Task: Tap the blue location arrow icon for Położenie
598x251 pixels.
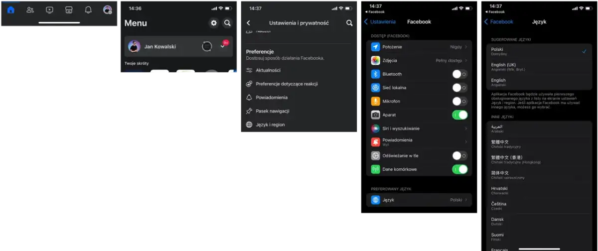Action: pyautogui.click(x=376, y=47)
